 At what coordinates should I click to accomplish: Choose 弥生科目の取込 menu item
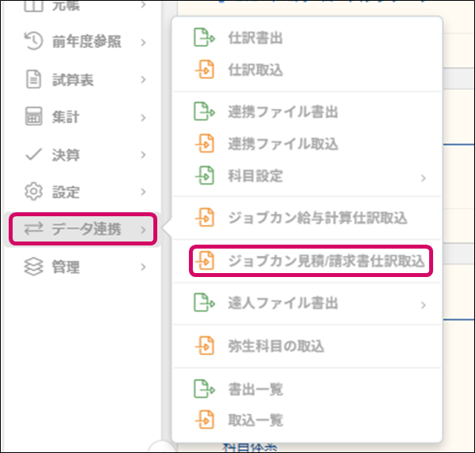click(276, 346)
